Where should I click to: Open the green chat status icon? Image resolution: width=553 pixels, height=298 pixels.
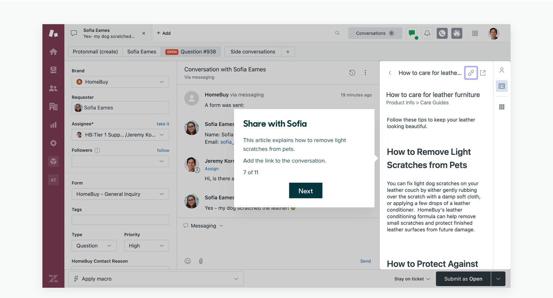pyautogui.click(x=412, y=33)
